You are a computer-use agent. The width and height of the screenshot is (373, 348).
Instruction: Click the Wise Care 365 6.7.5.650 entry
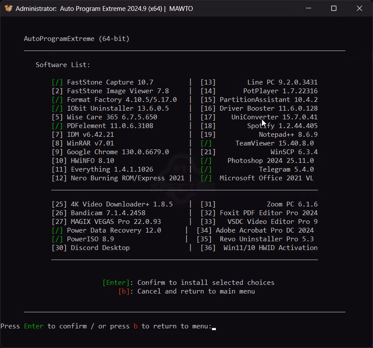pos(104,117)
